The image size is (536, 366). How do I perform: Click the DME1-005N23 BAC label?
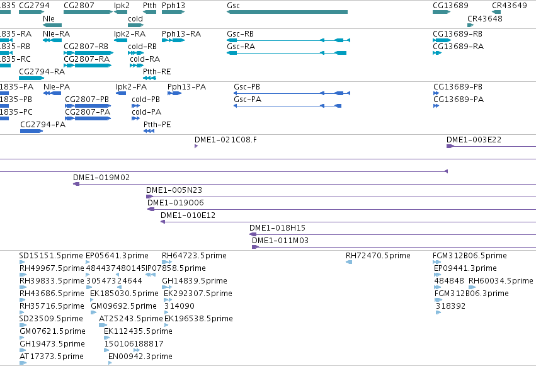[x=174, y=190]
